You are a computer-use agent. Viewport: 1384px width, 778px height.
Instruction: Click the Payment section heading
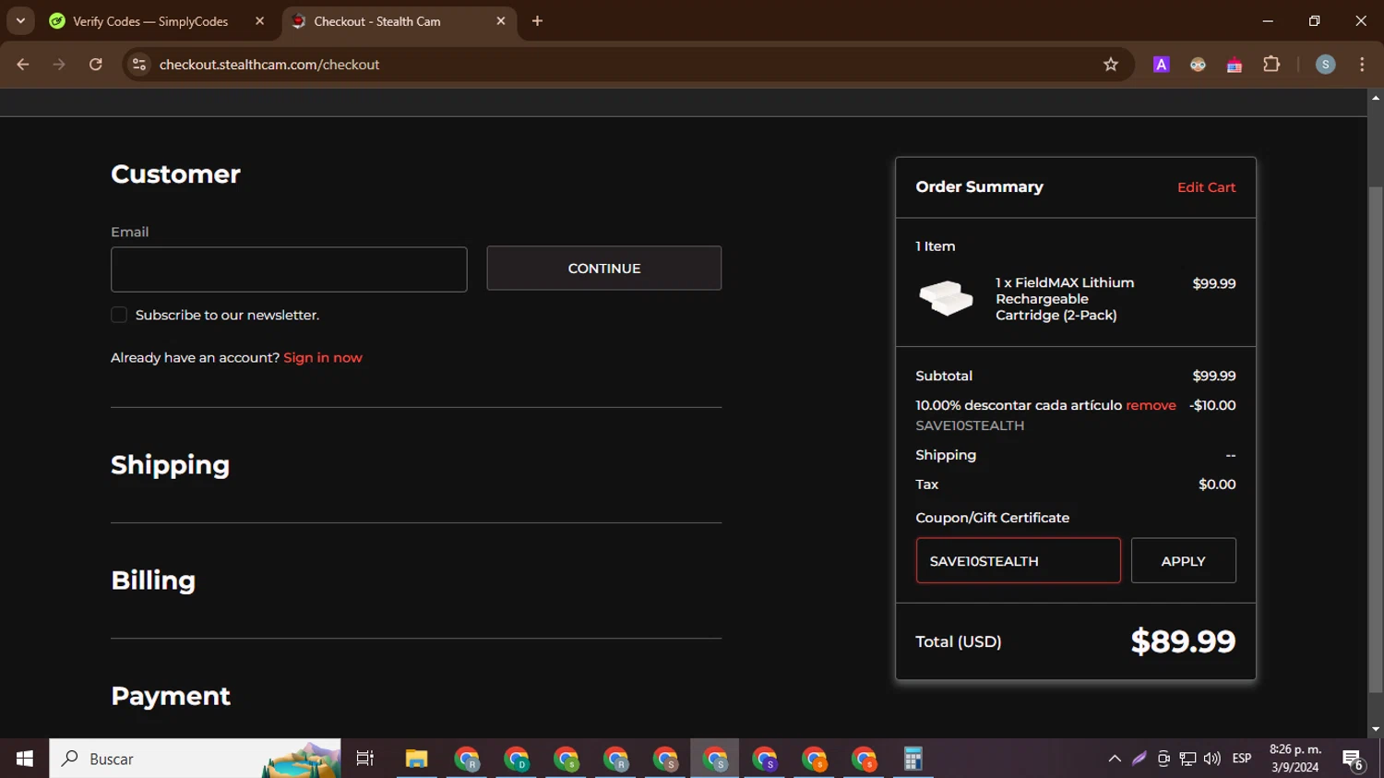point(171,696)
